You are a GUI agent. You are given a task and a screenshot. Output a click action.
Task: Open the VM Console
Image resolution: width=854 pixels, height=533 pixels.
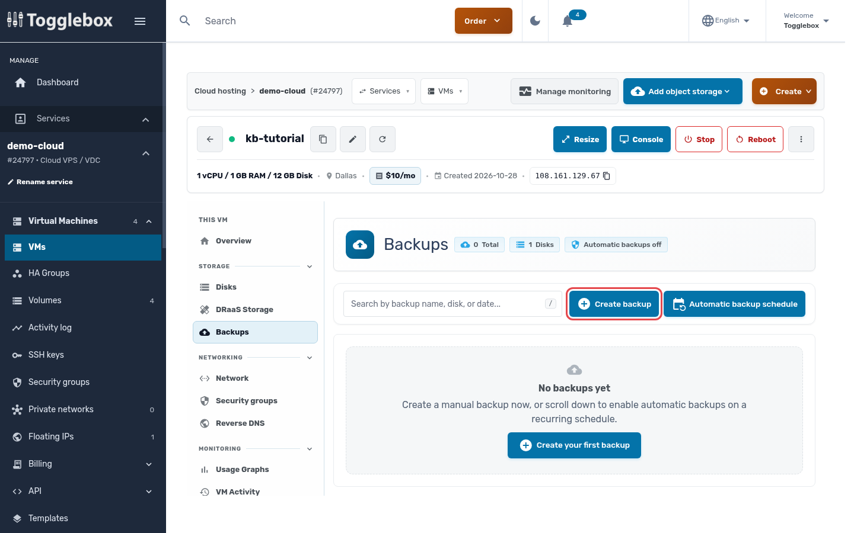(641, 139)
